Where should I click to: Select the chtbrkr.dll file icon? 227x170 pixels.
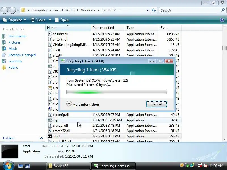click(x=50, y=39)
